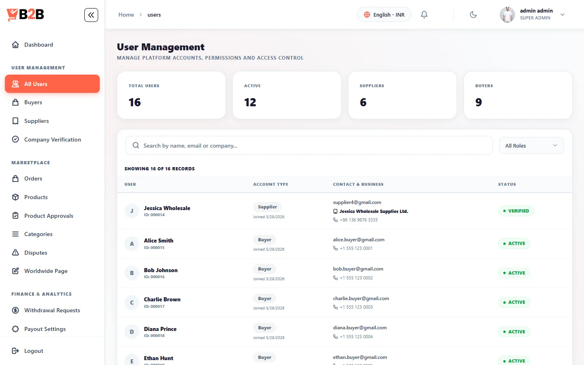
Task: Open Dashboard from sidebar
Action: 52,45
